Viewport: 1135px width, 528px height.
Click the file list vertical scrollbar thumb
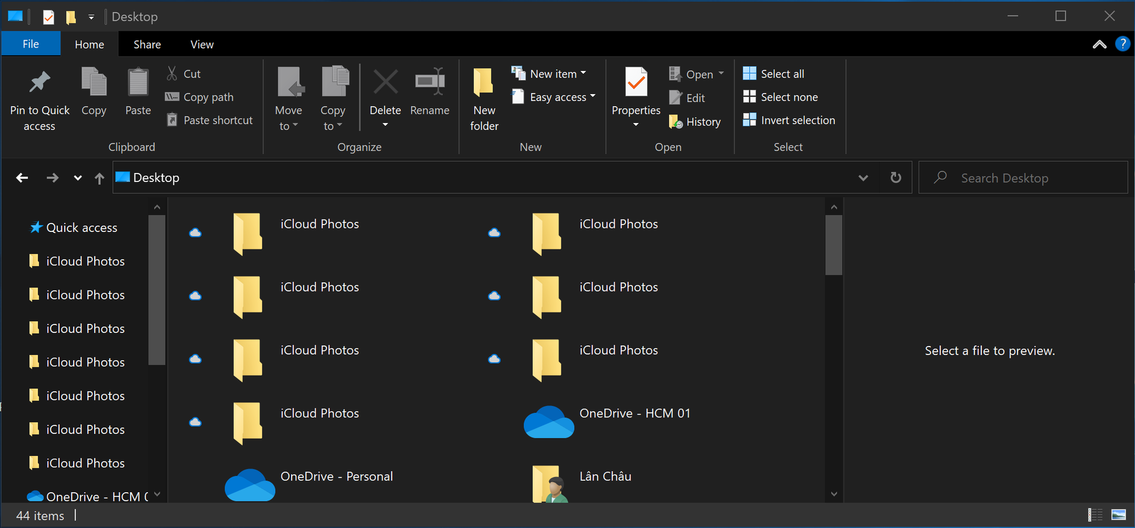[x=834, y=244]
